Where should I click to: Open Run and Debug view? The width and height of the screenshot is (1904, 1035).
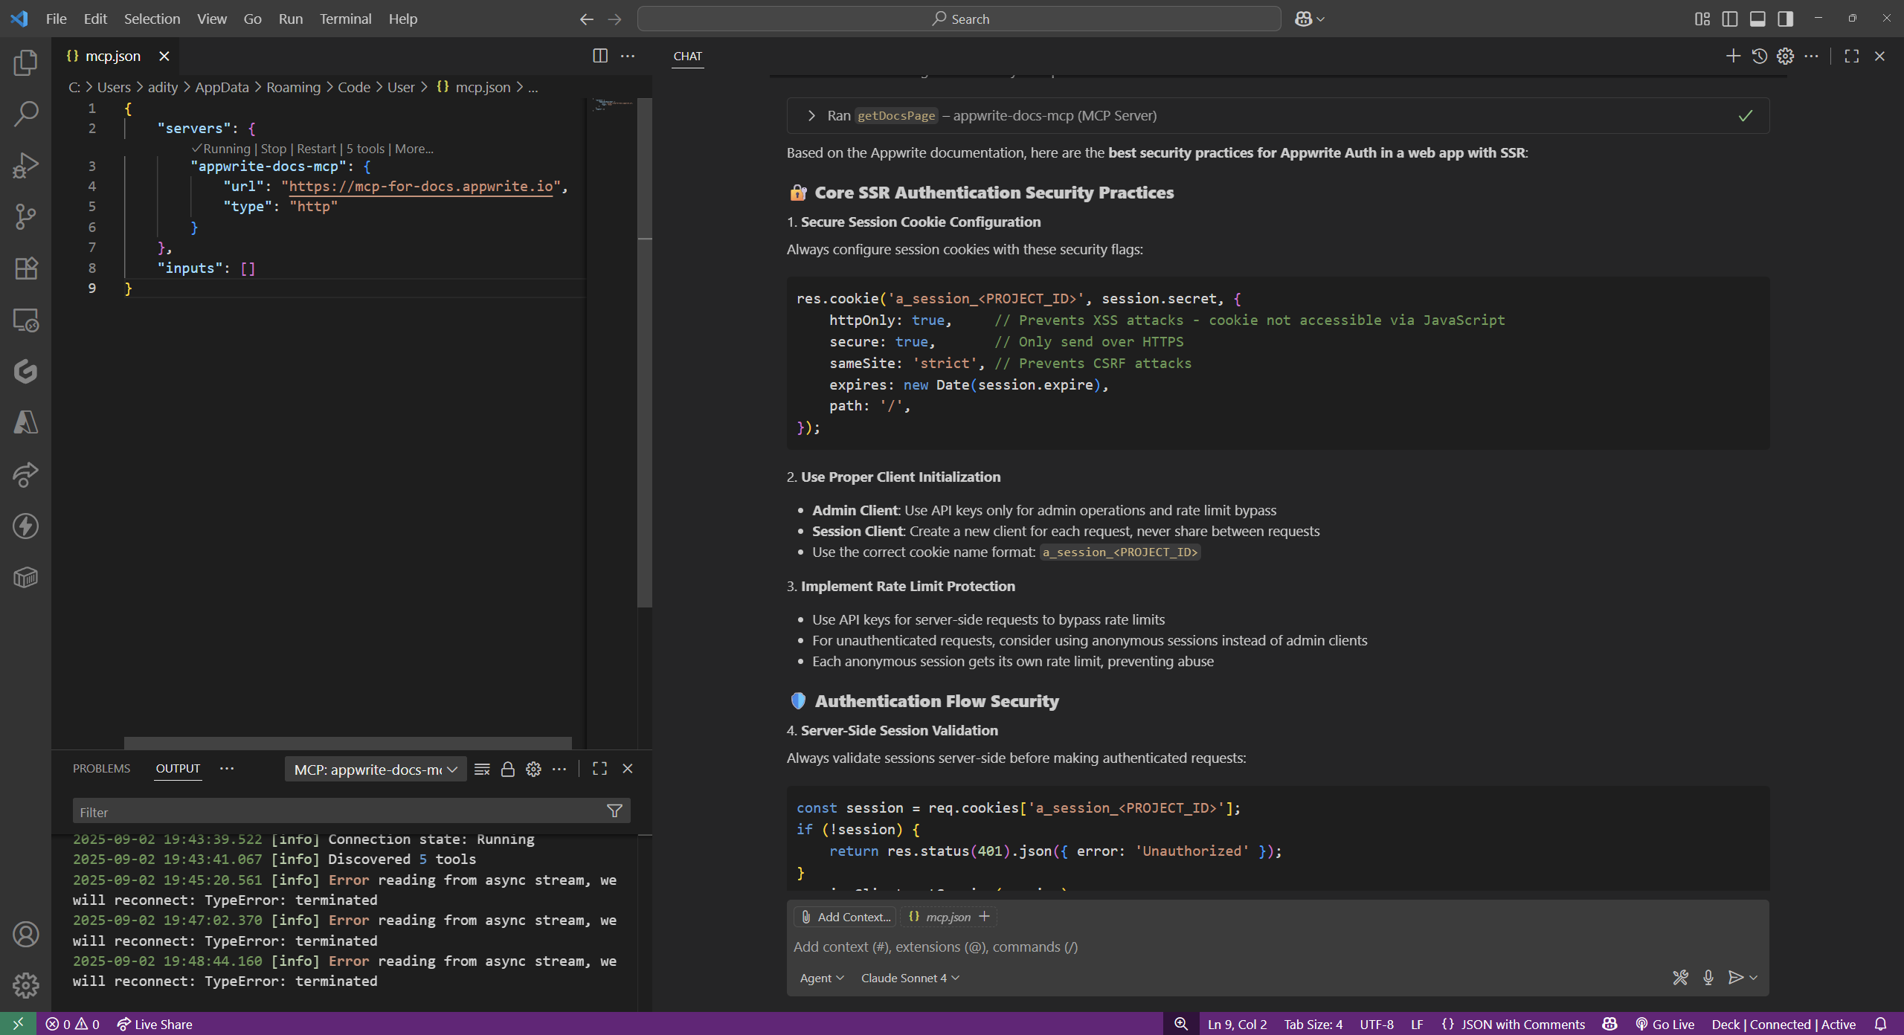[25, 165]
